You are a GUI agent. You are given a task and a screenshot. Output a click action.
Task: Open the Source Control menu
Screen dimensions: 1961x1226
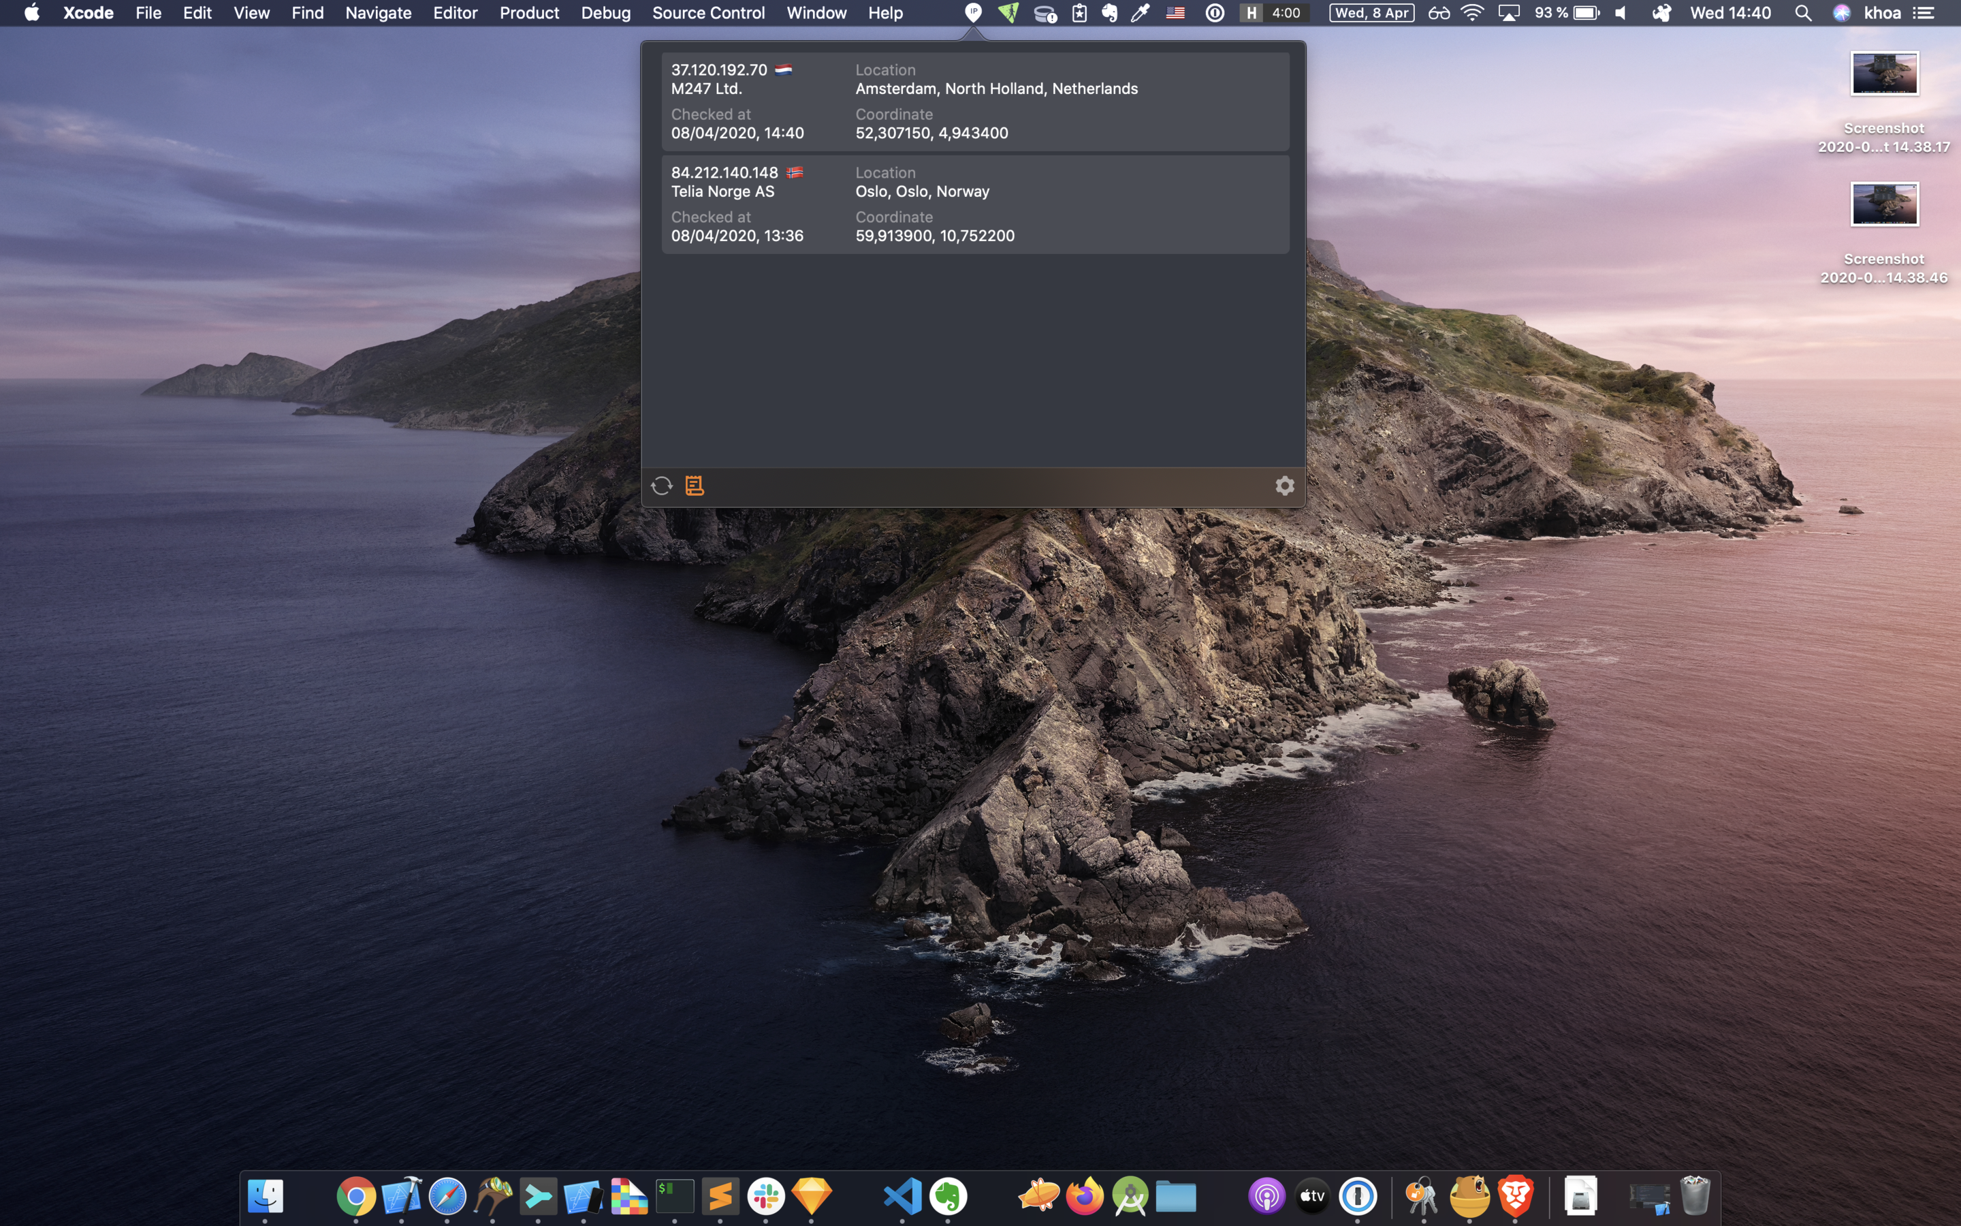pyautogui.click(x=707, y=13)
